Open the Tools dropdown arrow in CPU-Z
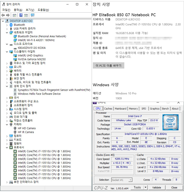The image size is (184, 192). click(145, 187)
